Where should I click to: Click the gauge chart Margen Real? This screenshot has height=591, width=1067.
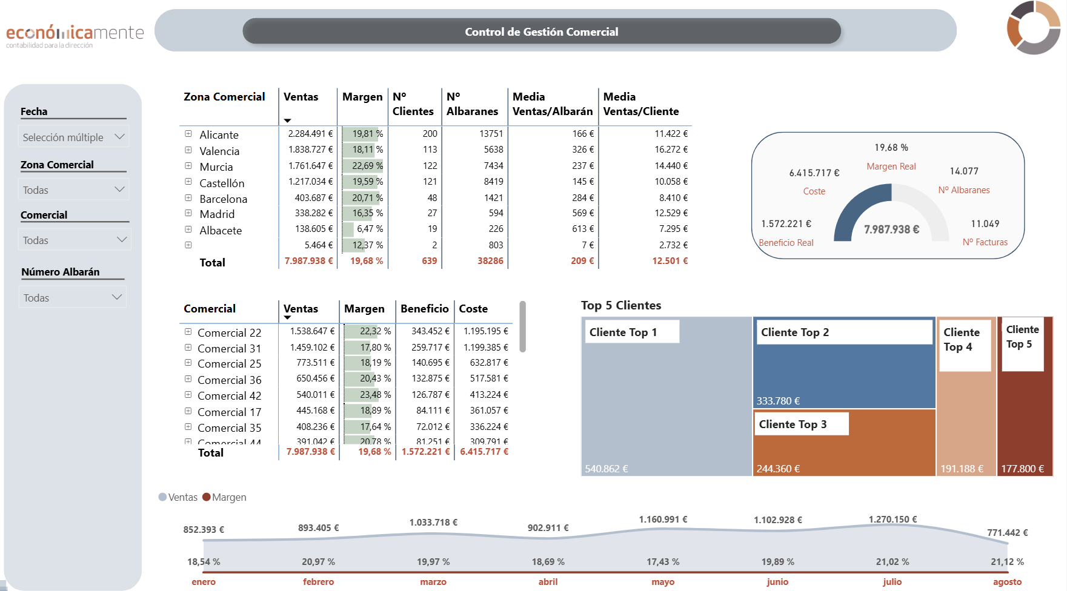(x=891, y=213)
